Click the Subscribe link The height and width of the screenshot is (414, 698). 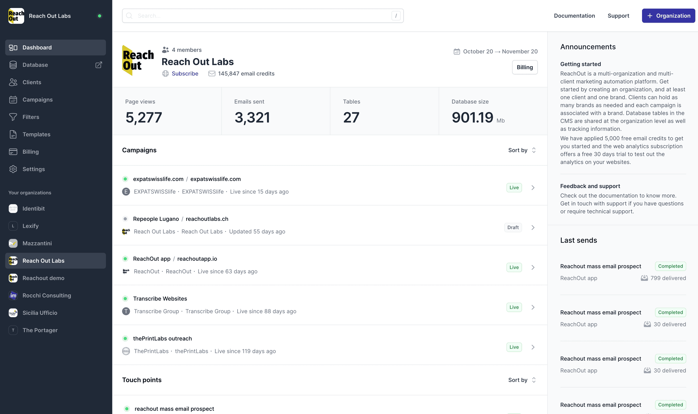(x=185, y=73)
